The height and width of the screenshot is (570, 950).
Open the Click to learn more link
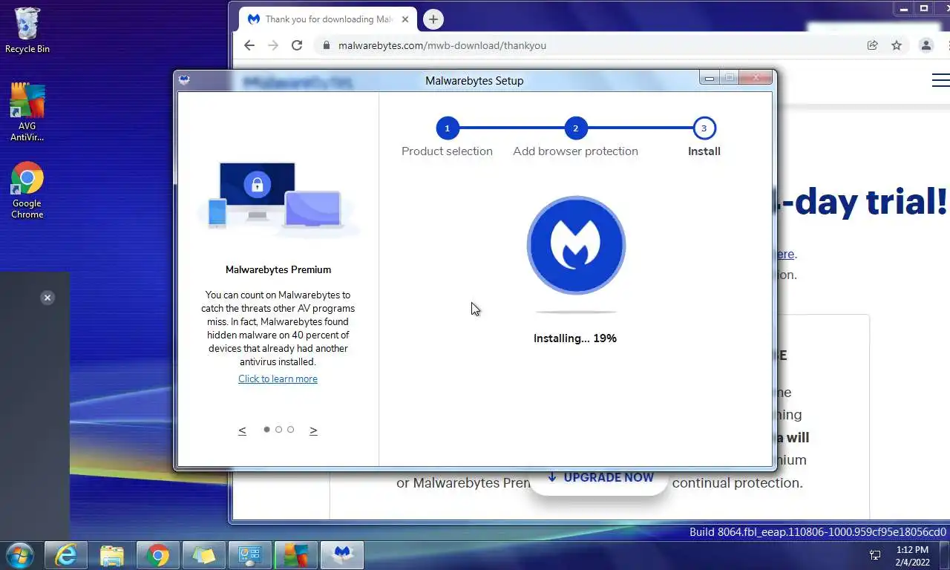[278, 379]
